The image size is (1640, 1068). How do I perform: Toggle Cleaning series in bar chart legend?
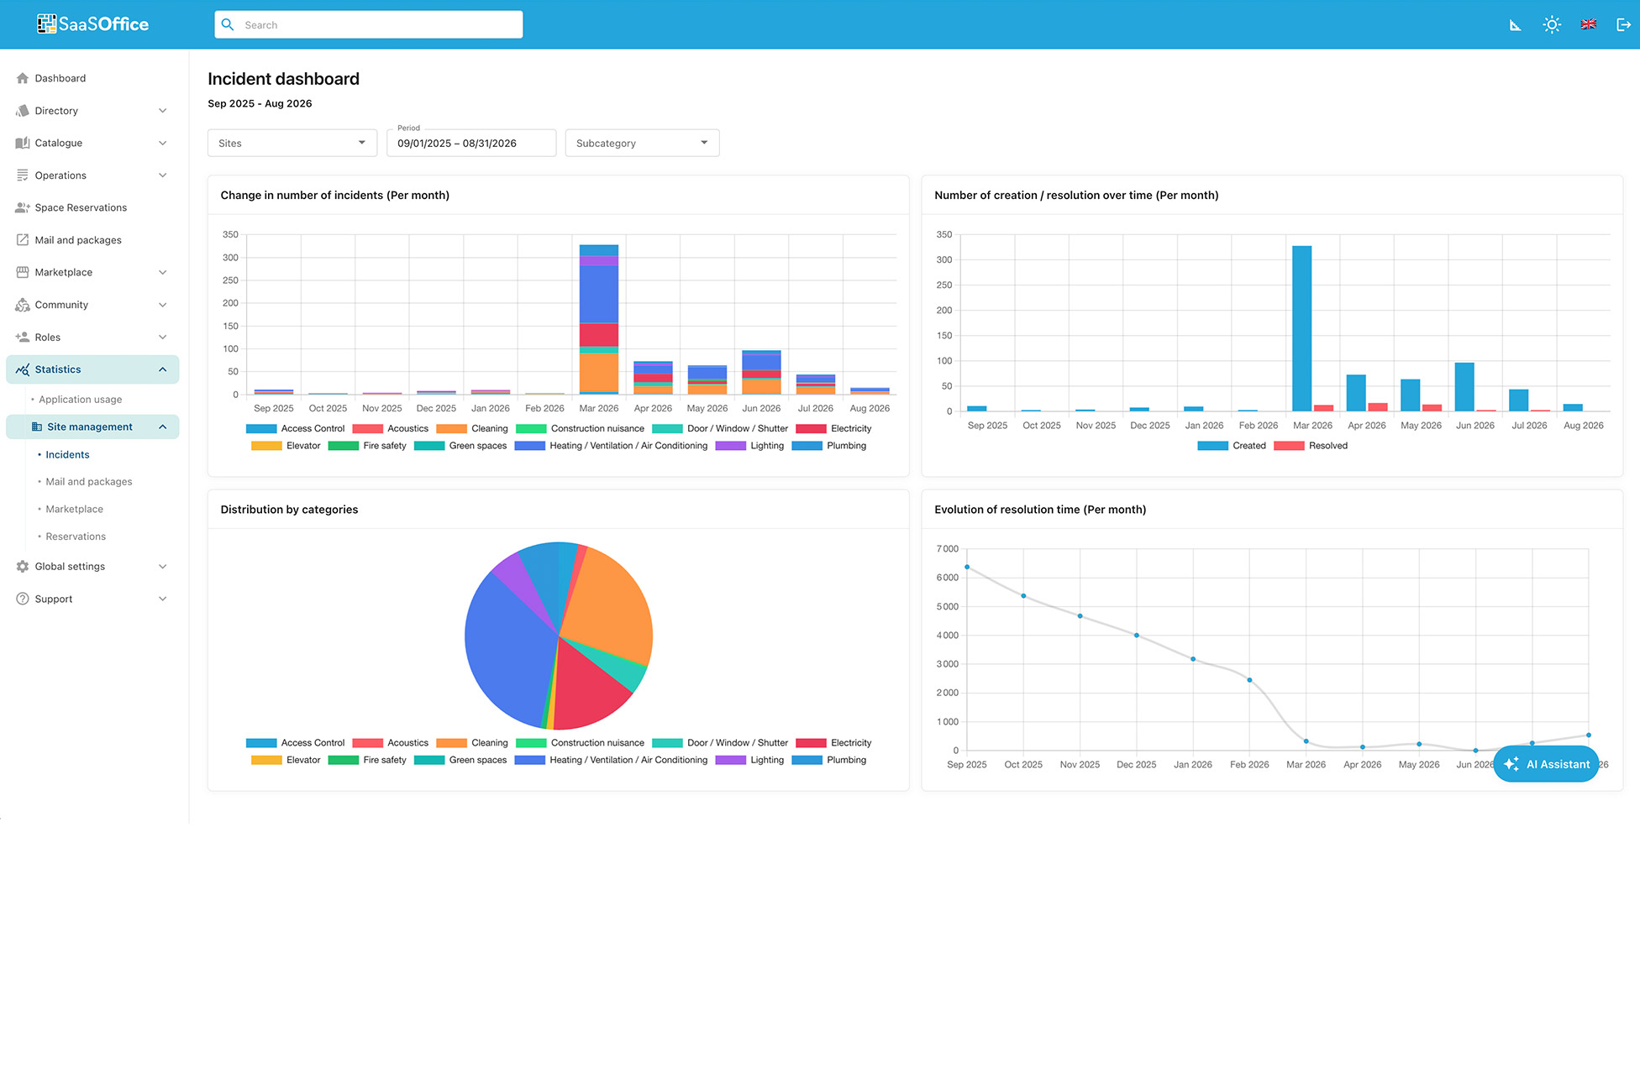tap(472, 428)
